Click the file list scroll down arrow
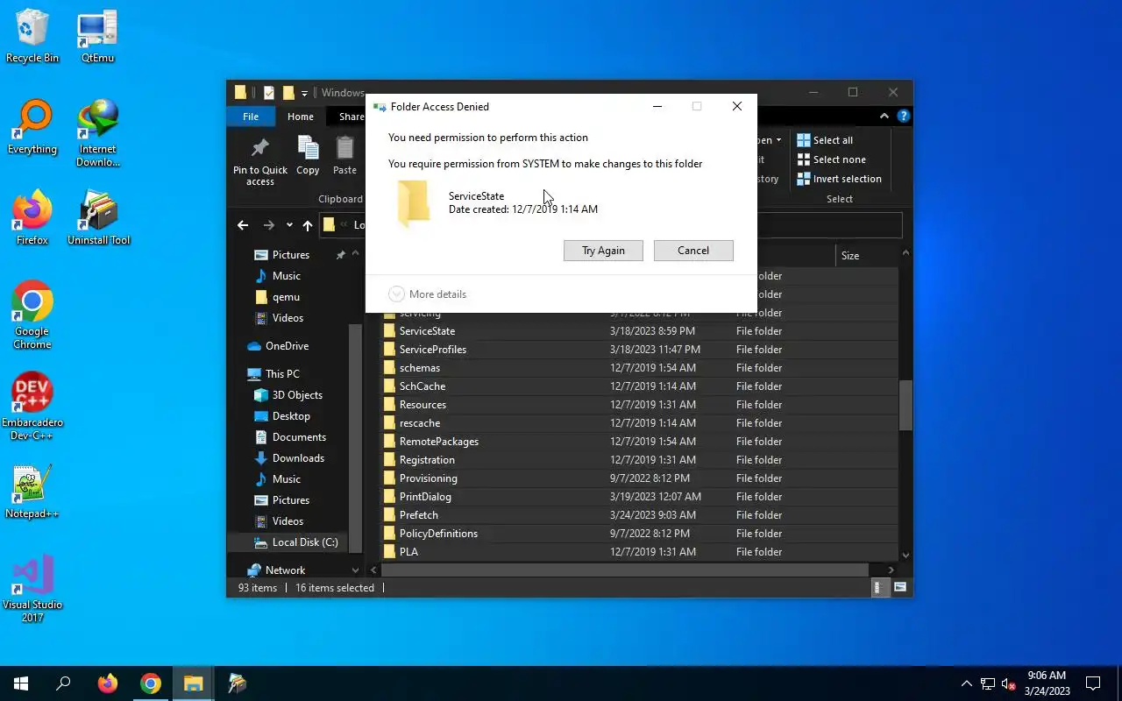Screen dimensions: 1122x701 (x=905, y=555)
